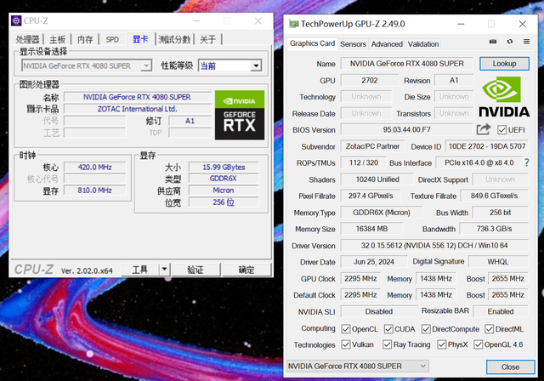Click the CPU-Z title bar app icon
The width and height of the screenshot is (544, 381).
(16, 20)
